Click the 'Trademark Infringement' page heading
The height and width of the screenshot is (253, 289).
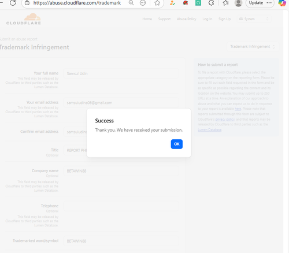[x=35, y=47]
